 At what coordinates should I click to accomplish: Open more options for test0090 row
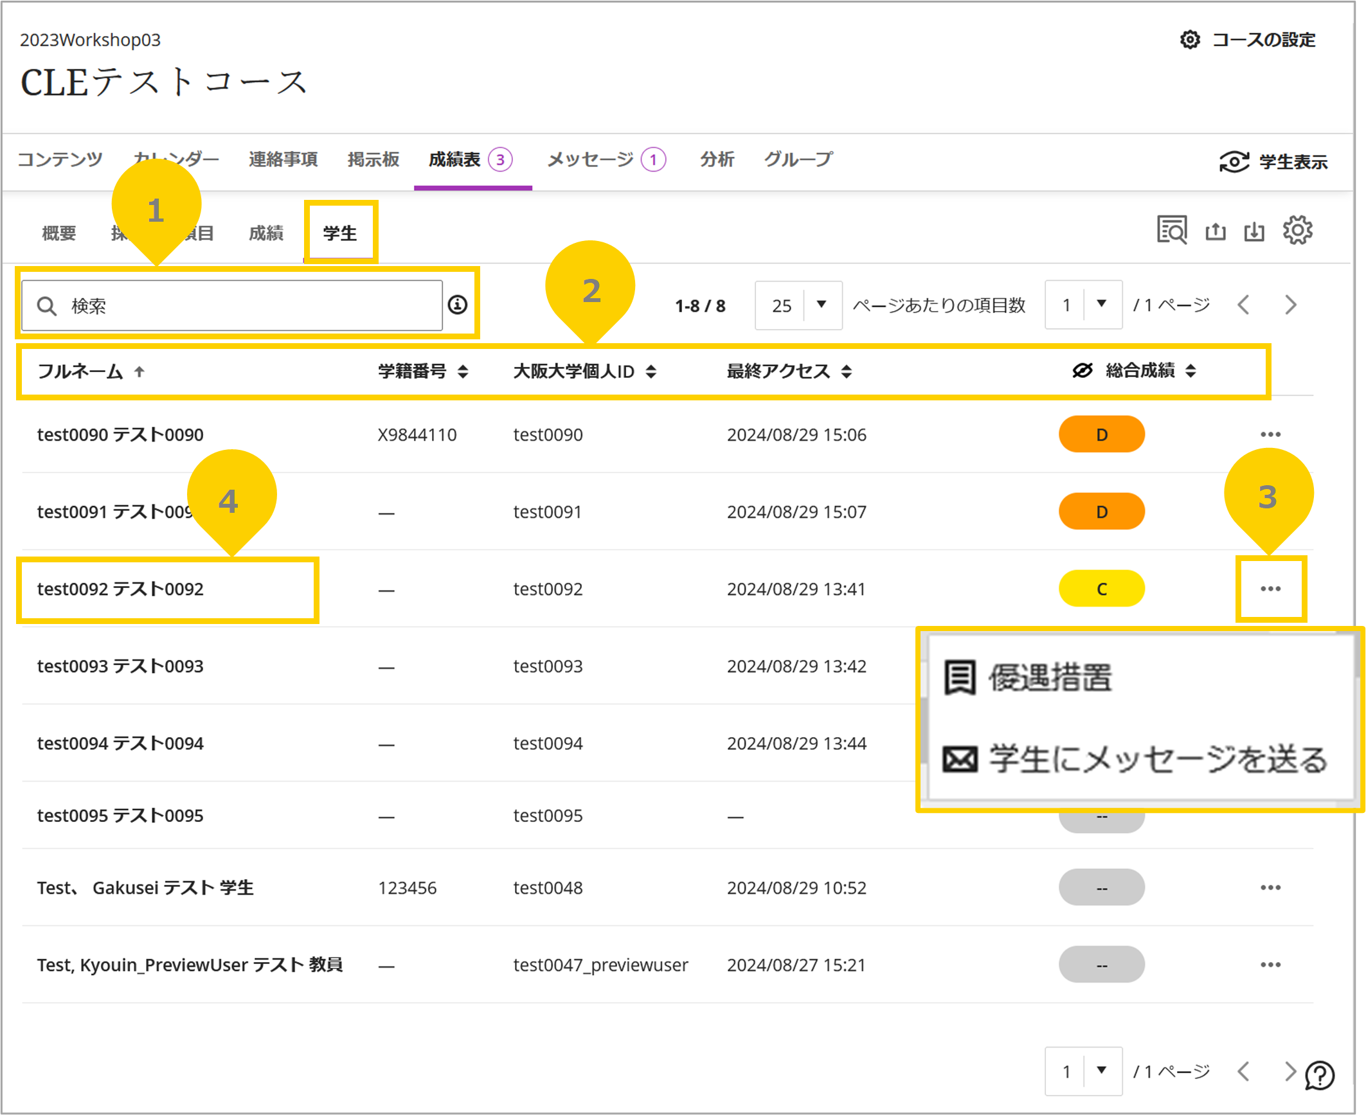click(x=1270, y=434)
